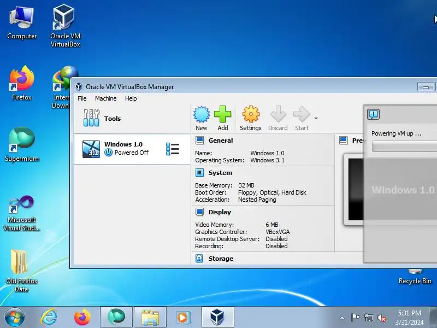Click the notification icon in progress panel
Viewport: 437px width, 328px height.
[x=373, y=114]
